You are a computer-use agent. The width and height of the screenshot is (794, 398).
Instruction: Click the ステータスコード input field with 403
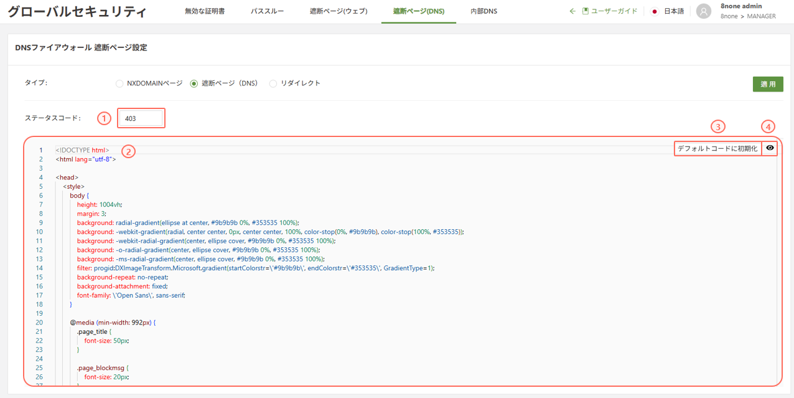point(141,118)
